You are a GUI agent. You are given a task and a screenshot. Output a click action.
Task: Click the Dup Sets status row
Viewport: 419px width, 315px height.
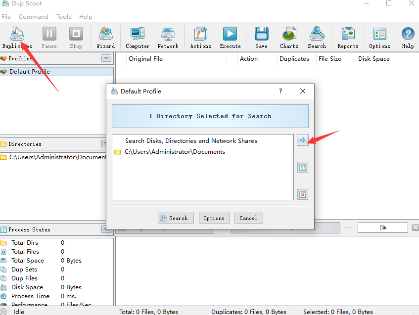pyautogui.click(x=57, y=270)
